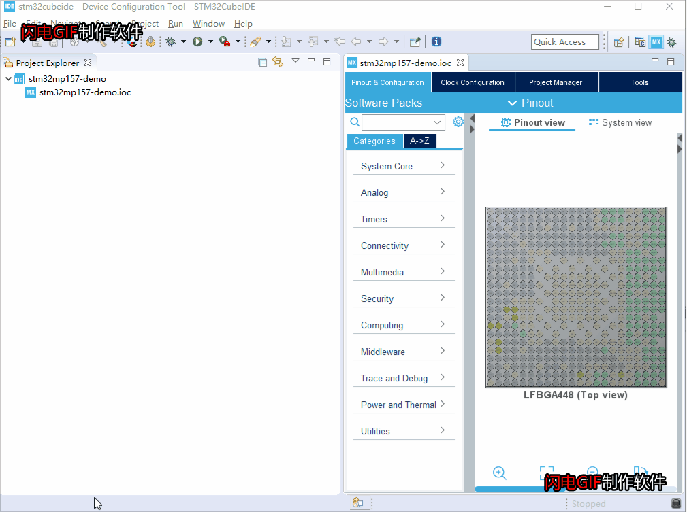The width and height of the screenshot is (687, 512).
Task: Expand the Timers category
Action: (404, 219)
